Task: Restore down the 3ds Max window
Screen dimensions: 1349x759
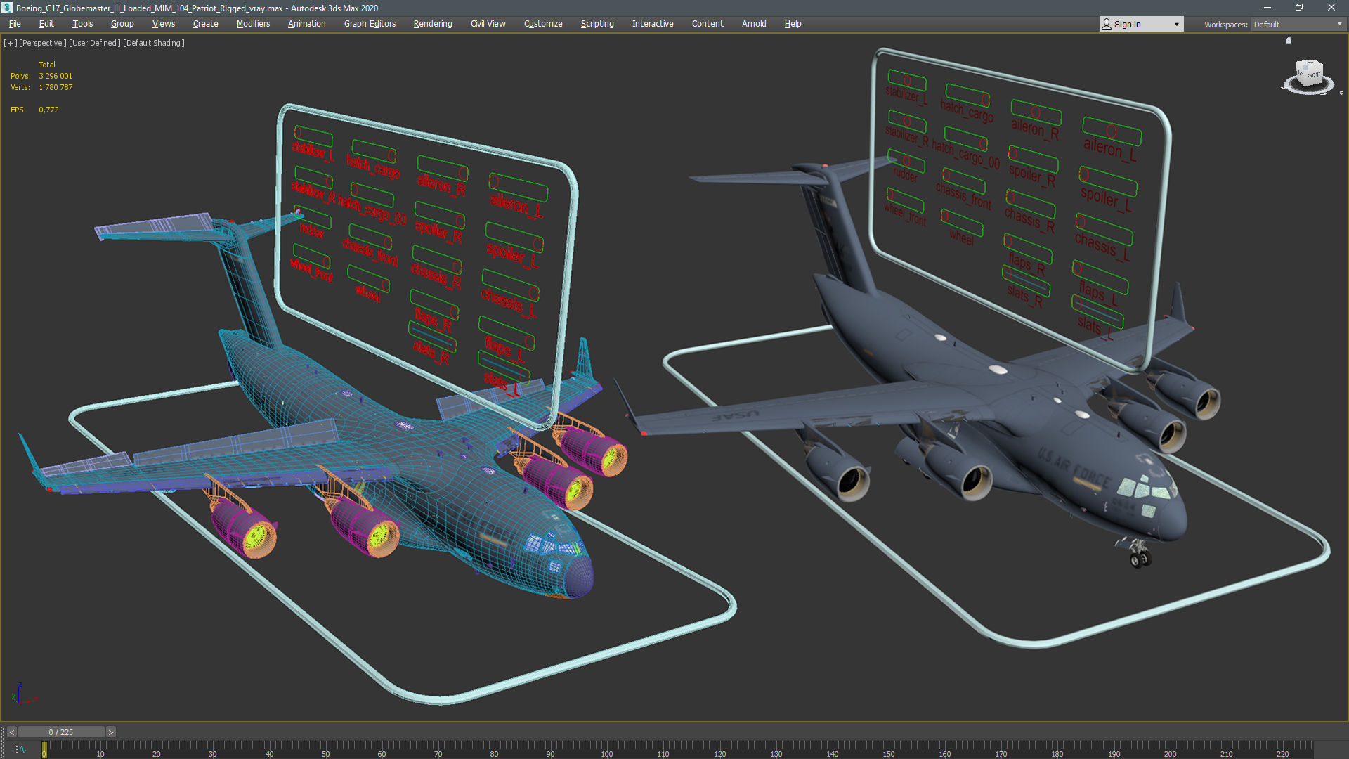Action: pyautogui.click(x=1299, y=8)
